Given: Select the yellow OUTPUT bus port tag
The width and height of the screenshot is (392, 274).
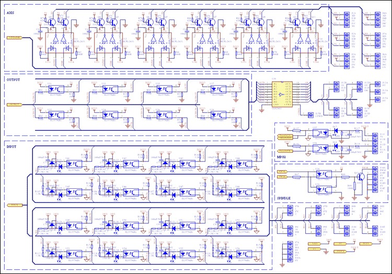Looking at the screenshot, I should pyautogui.click(x=15, y=105).
